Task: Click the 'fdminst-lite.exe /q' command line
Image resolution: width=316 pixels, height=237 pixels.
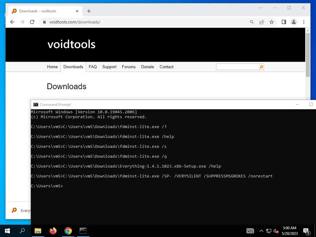Action: (99, 156)
